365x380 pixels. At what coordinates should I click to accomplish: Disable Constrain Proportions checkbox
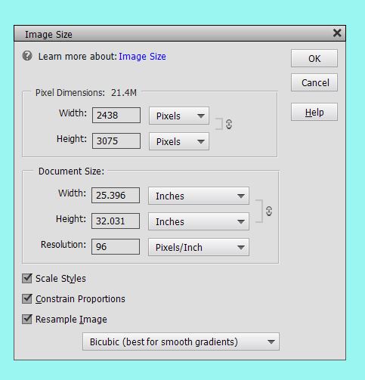[x=27, y=299]
